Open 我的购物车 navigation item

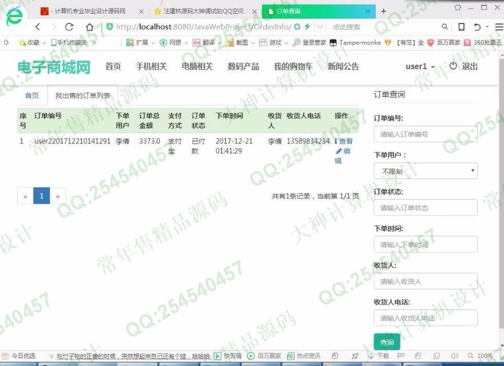(293, 66)
